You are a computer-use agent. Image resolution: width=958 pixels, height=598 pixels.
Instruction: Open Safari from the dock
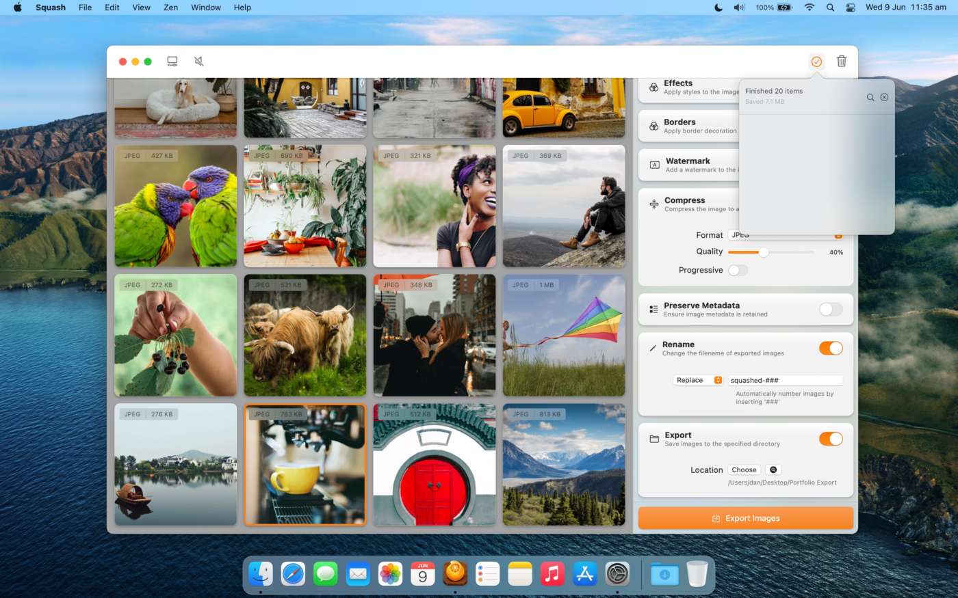point(293,573)
